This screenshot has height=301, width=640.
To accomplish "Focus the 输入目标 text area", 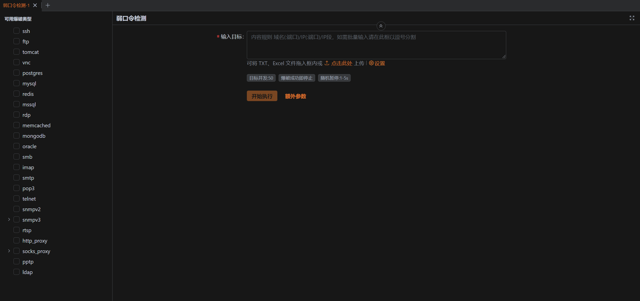I will tap(376, 45).
